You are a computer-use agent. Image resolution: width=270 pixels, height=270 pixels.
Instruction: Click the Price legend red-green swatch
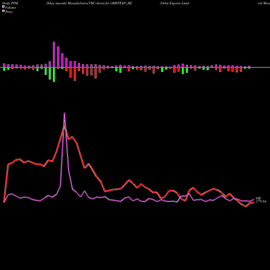click(x=3, y=11)
